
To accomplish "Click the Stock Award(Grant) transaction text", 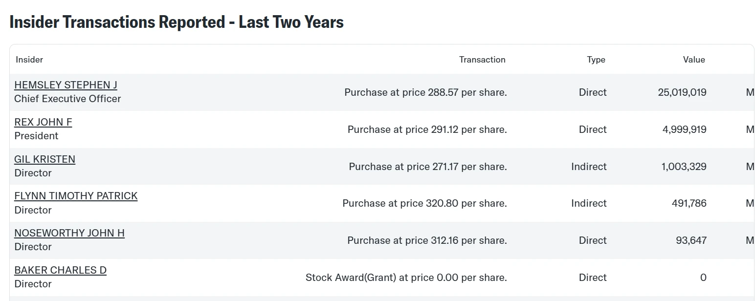I will click(x=406, y=278).
